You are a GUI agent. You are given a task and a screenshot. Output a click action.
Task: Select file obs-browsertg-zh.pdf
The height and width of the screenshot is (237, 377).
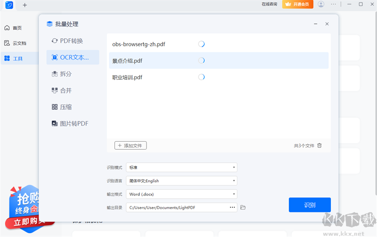(x=219, y=44)
